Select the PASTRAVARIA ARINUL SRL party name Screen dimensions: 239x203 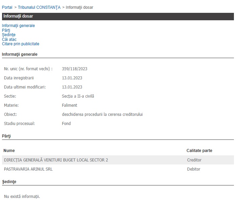tap(28, 169)
